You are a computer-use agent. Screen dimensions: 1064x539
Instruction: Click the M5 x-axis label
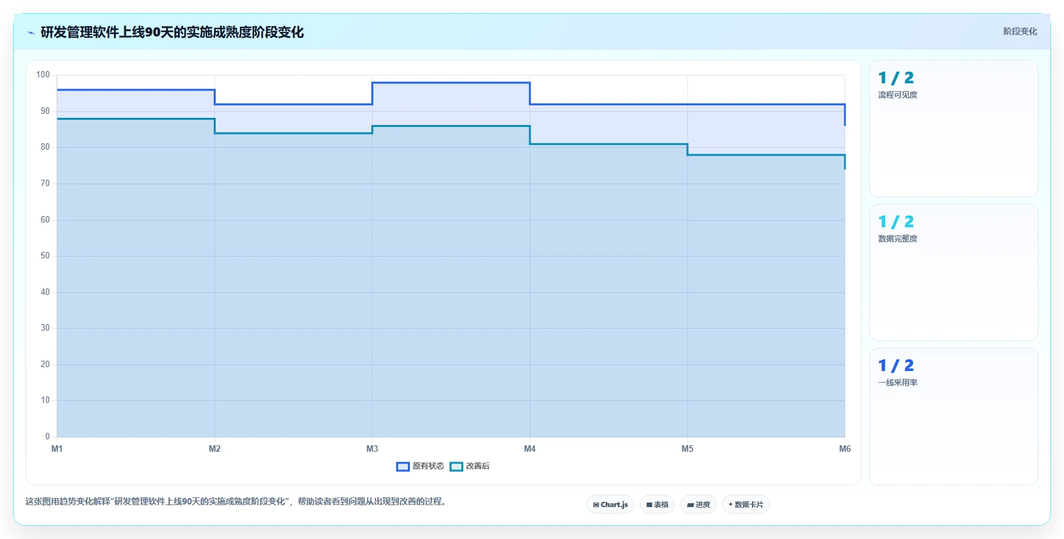point(687,449)
